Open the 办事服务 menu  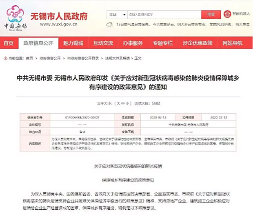click(133, 43)
